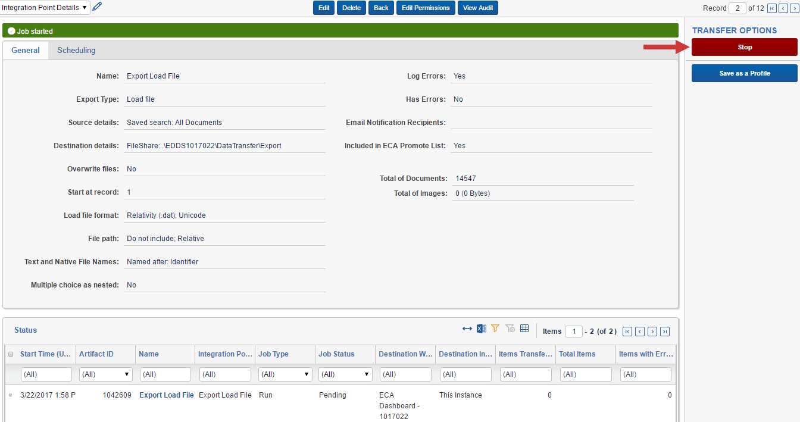Export the Status list to Excel
The image size is (800, 422).
pyautogui.click(x=482, y=329)
